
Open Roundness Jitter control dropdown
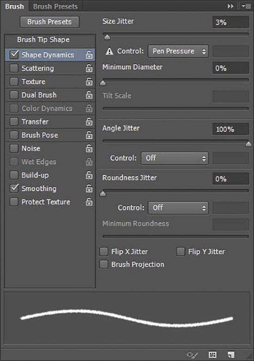pos(178,208)
